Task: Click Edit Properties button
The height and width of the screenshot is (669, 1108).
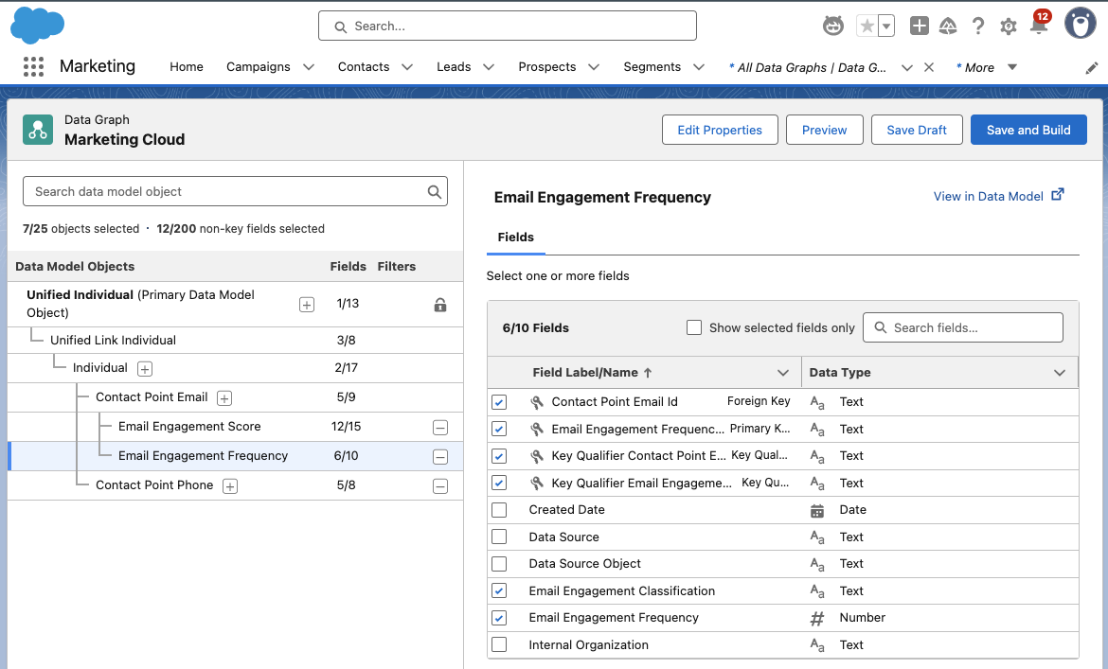Action: (x=720, y=130)
